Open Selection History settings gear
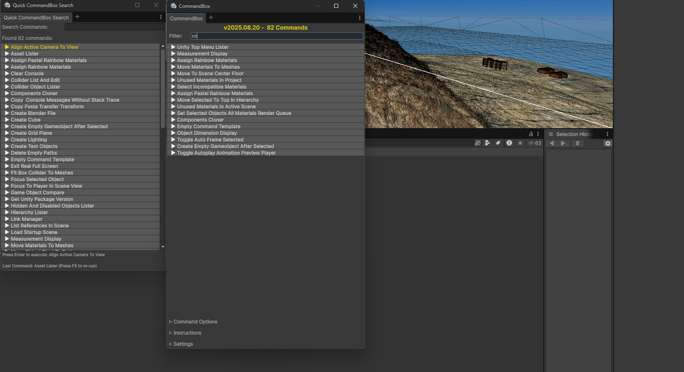The height and width of the screenshot is (372, 684). [x=608, y=144]
